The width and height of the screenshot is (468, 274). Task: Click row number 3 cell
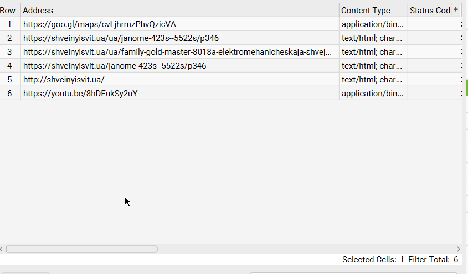(9, 52)
